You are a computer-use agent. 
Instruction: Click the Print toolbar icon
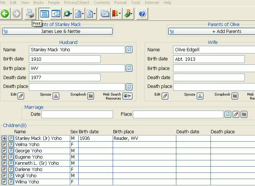click(30, 14)
